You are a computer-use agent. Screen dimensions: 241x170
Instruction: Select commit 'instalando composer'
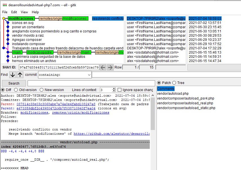click(29, 44)
